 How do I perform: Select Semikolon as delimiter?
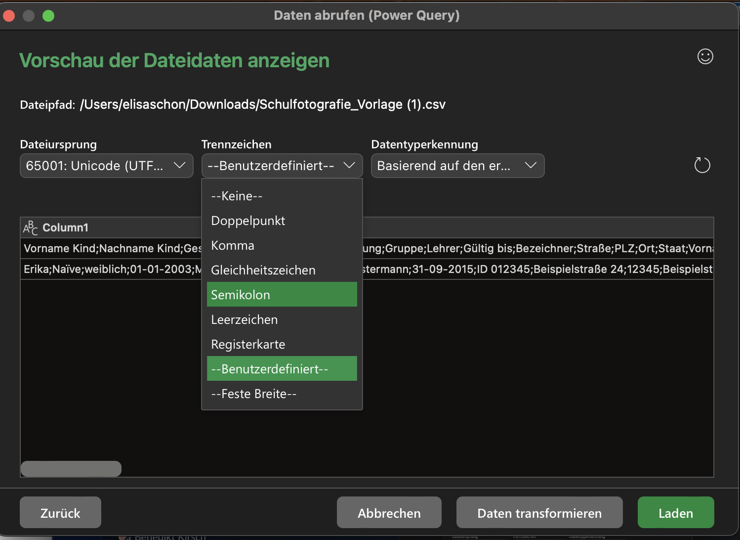click(x=282, y=295)
